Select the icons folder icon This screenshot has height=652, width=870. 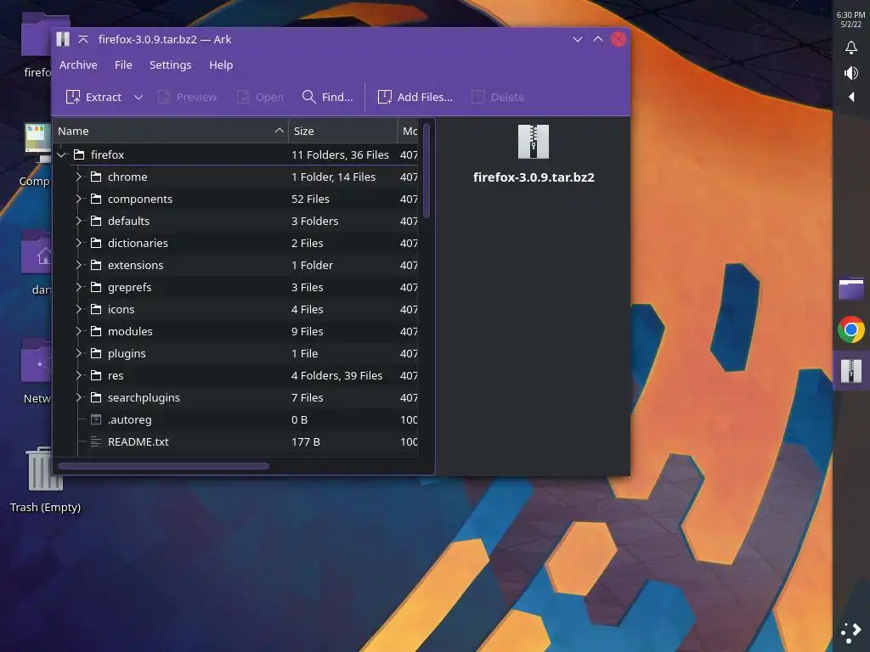coord(96,309)
